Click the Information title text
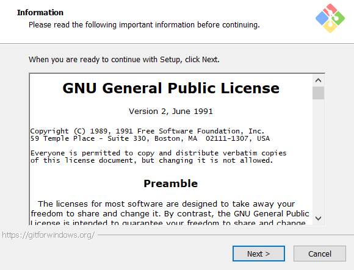The image size is (354, 270). coord(40,13)
